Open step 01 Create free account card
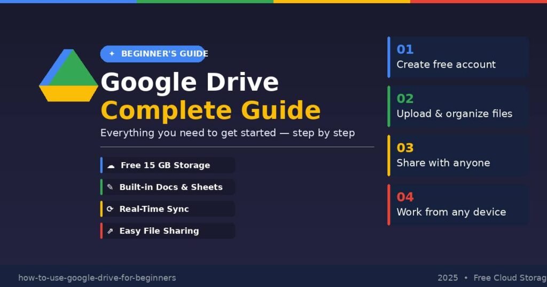This screenshot has height=287, width=547. 458,57
